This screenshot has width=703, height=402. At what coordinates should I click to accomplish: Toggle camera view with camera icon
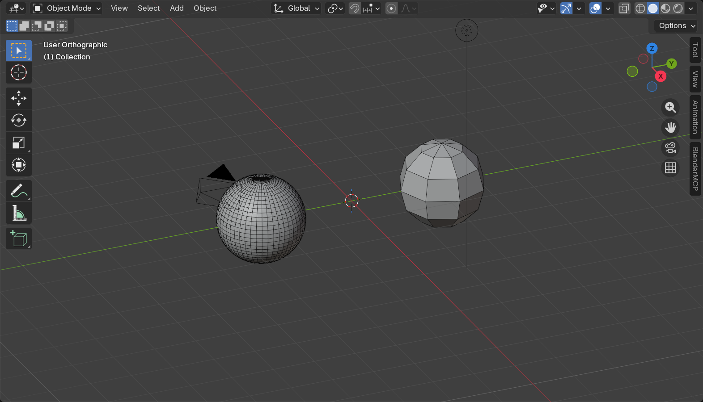(x=670, y=148)
